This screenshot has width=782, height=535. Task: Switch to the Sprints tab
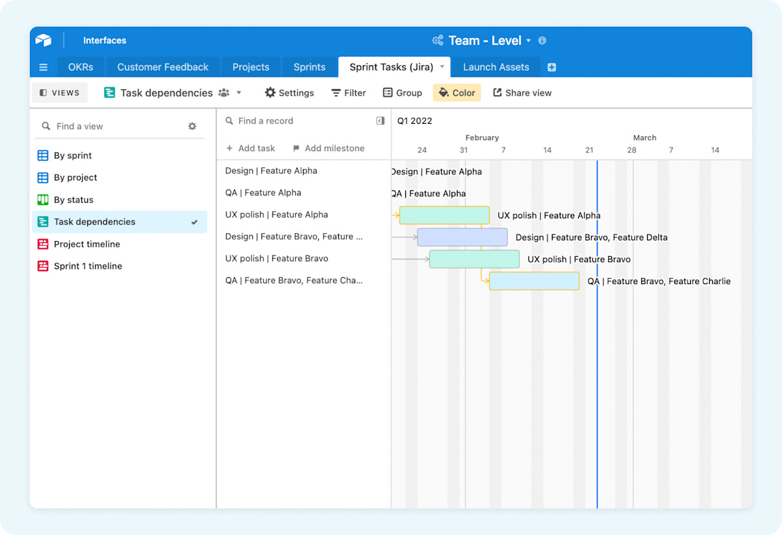click(x=309, y=66)
